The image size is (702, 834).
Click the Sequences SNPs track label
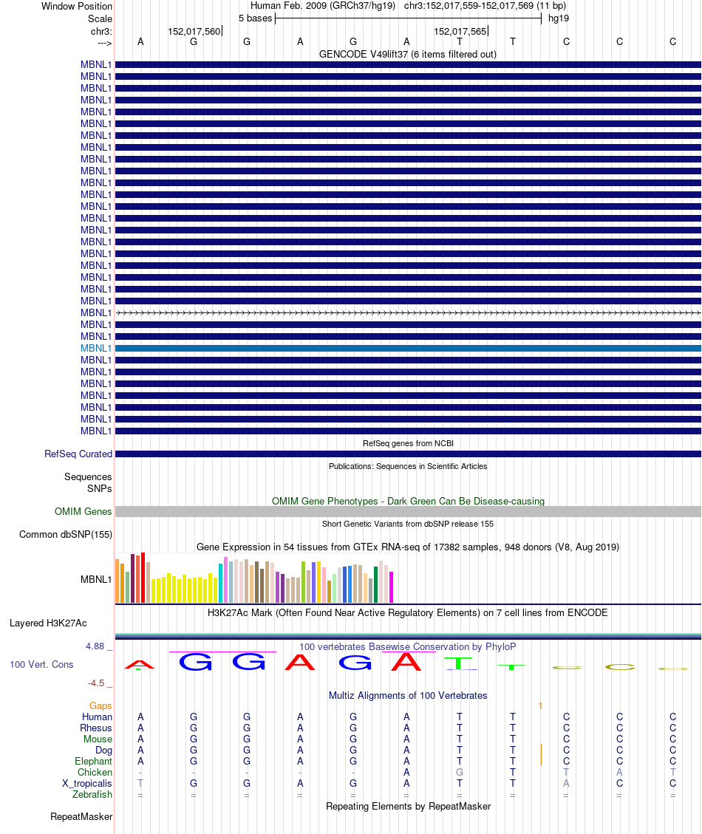click(x=89, y=482)
